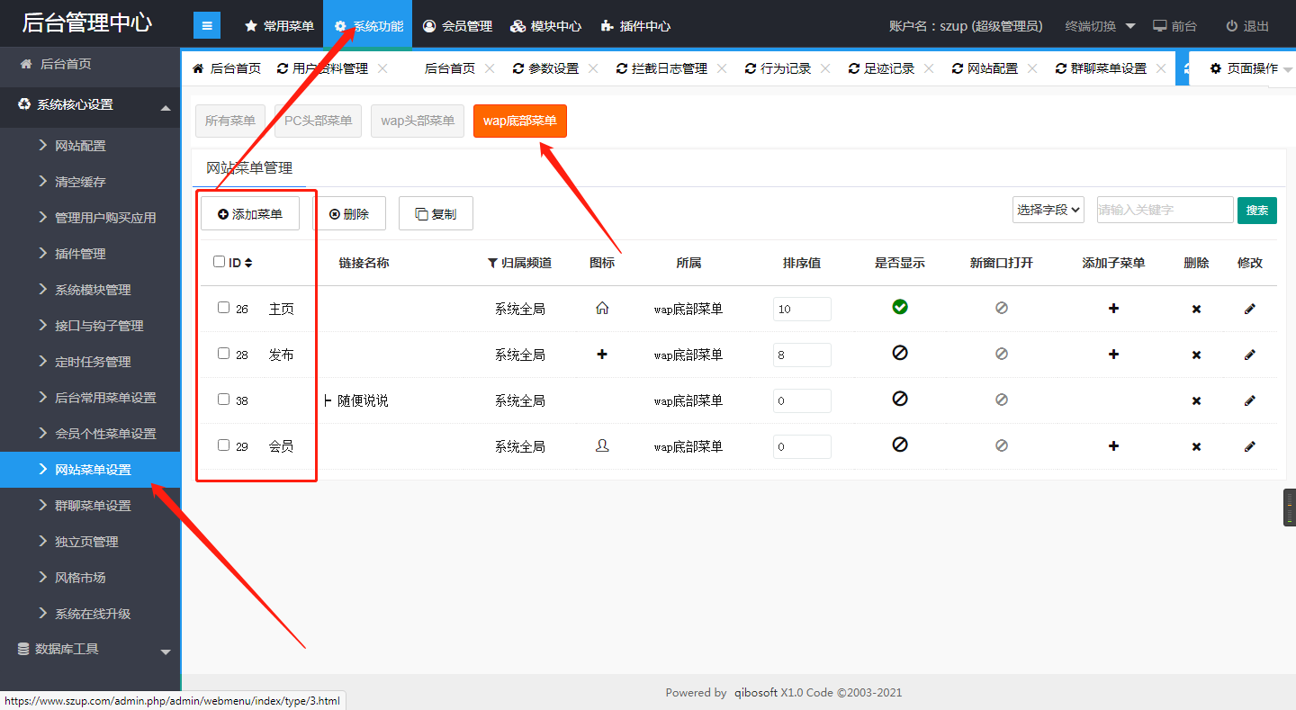
Task: Open the 选择字段 dropdown
Action: 1048,210
